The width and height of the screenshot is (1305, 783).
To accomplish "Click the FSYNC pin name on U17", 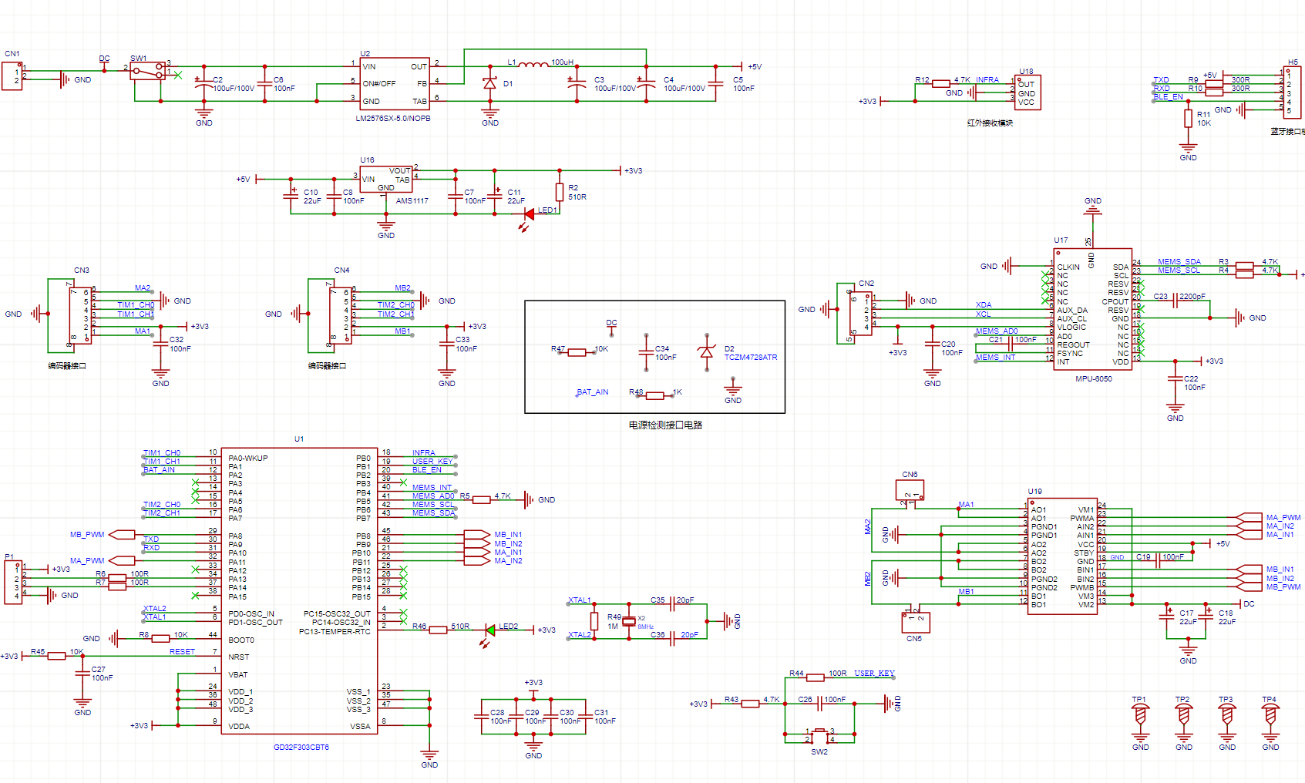I will 1070,354.
